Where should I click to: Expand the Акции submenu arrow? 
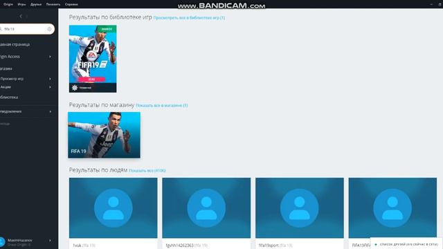[x=50, y=87]
